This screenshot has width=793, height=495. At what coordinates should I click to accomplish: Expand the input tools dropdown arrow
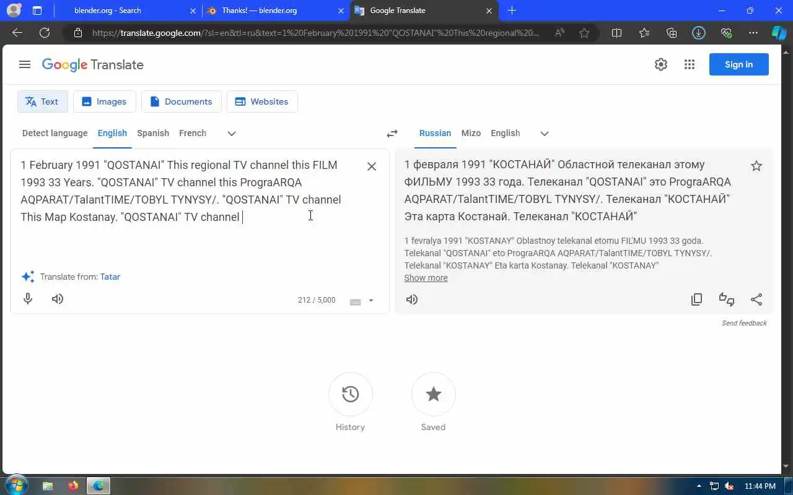point(371,301)
